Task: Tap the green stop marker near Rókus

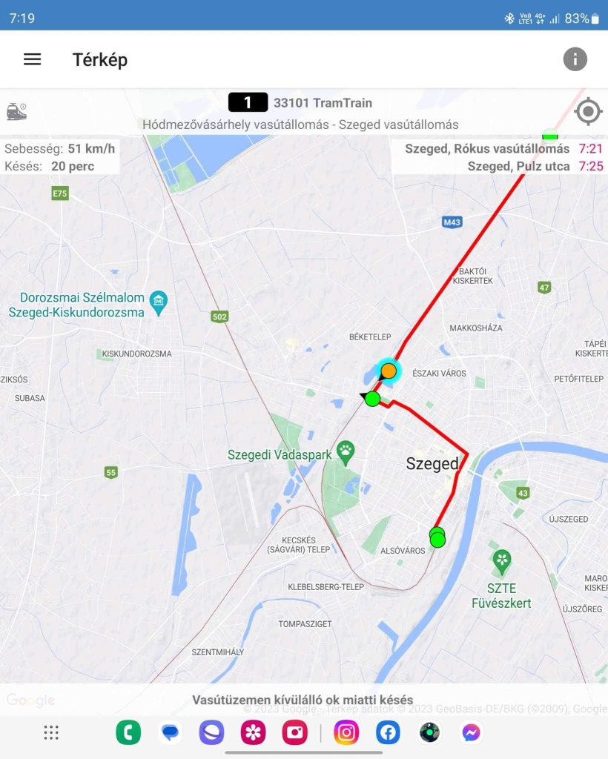Action: pyautogui.click(x=372, y=400)
